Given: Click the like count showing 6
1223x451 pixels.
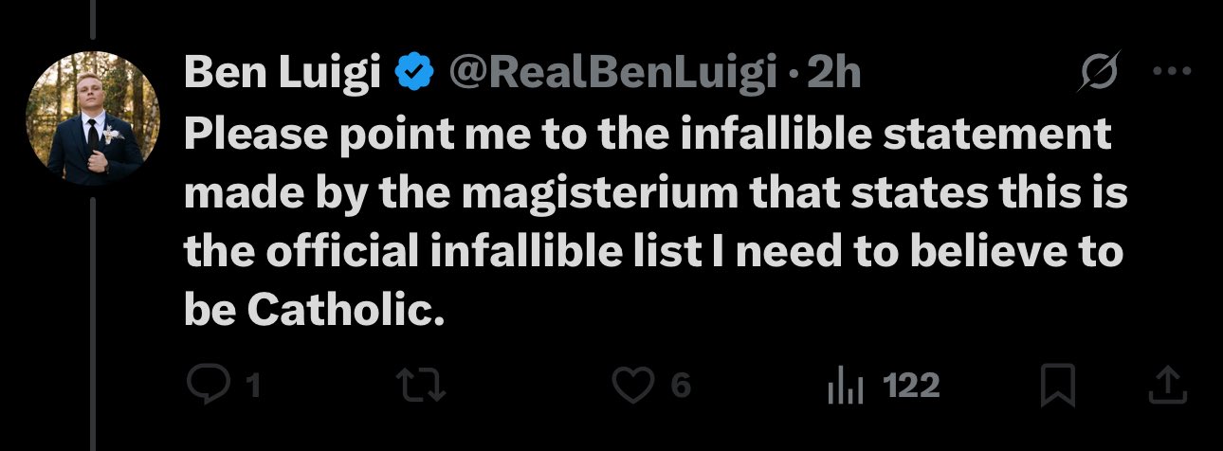Looking at the screenshot, I should pos(680,385).
